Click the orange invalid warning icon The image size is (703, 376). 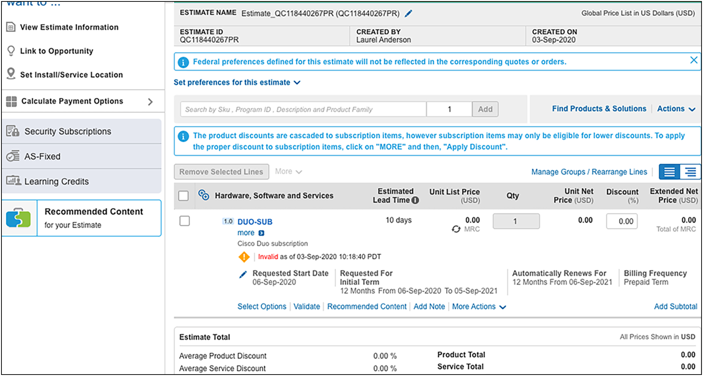coord(244,257)
